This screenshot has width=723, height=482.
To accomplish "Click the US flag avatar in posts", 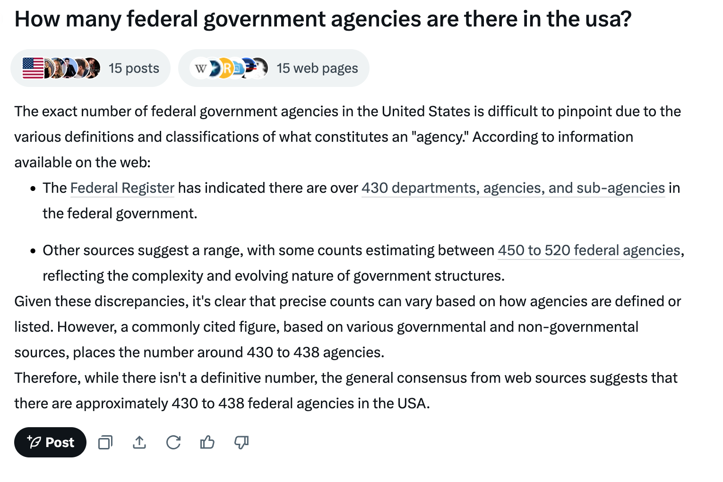I will 32,68.
